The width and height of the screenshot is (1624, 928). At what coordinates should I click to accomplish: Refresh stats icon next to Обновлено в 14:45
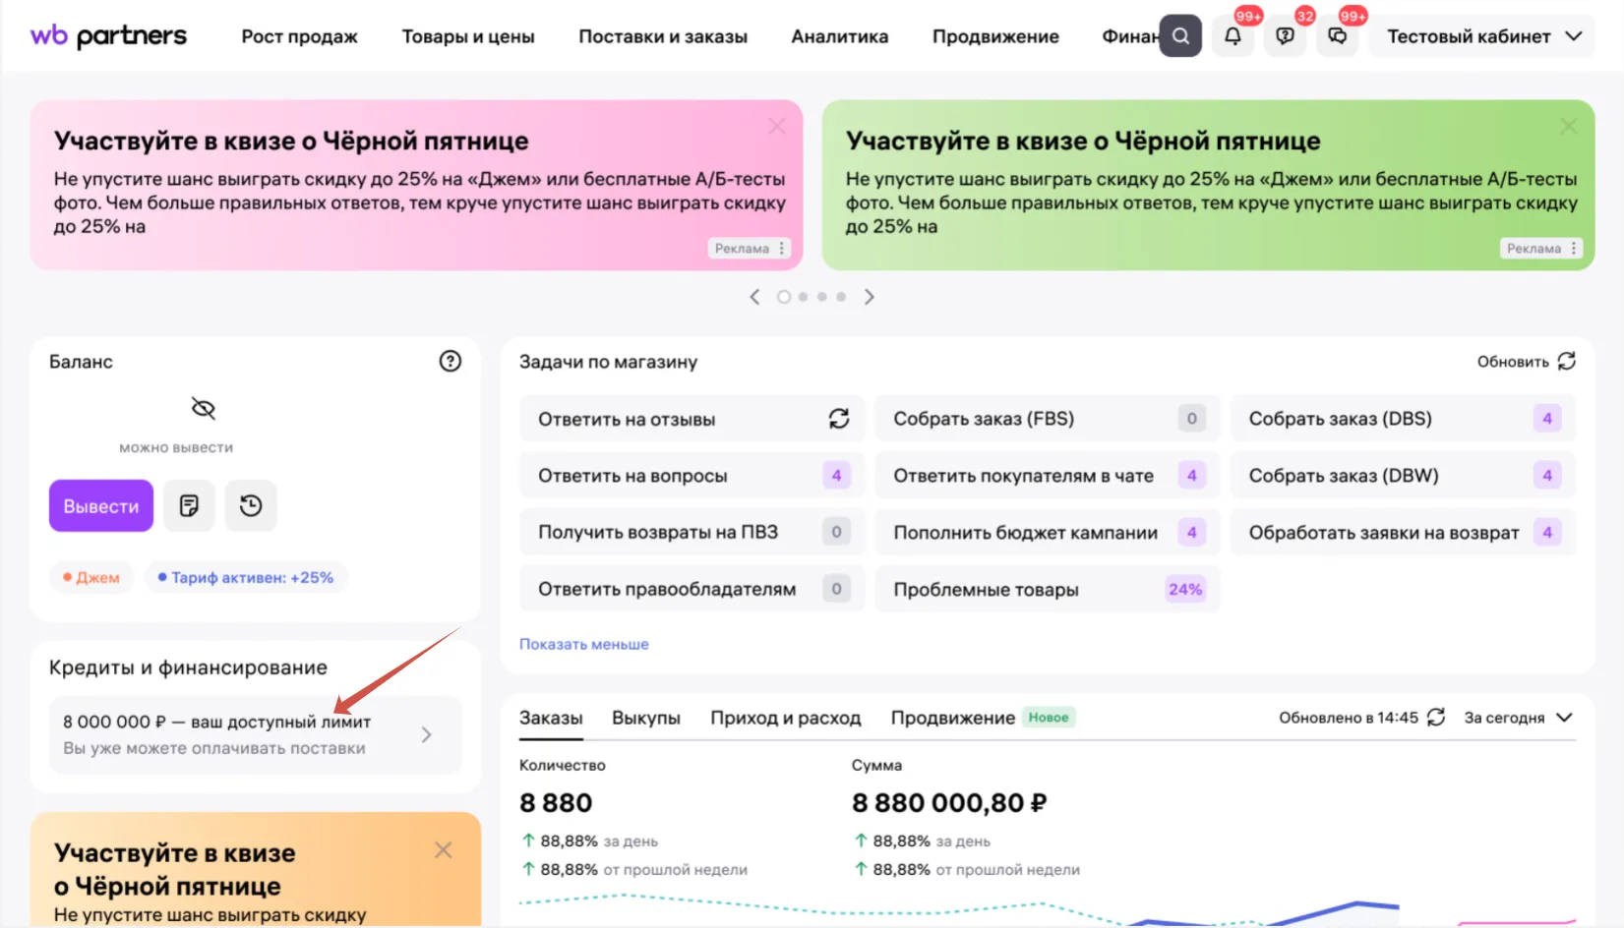[x=1436, y=717]
